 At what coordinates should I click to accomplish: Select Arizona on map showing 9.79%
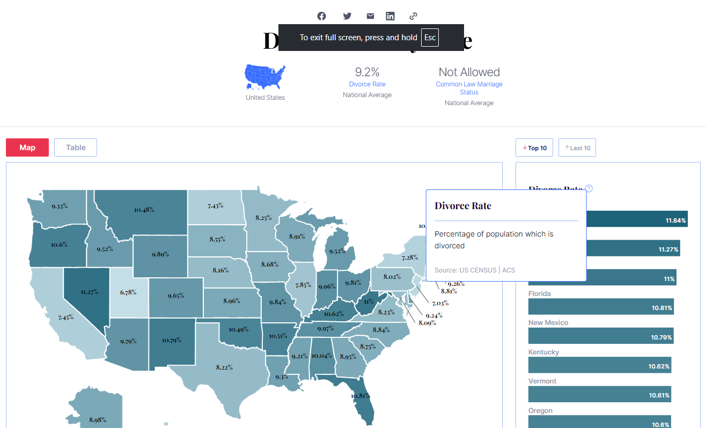(128, 341)
